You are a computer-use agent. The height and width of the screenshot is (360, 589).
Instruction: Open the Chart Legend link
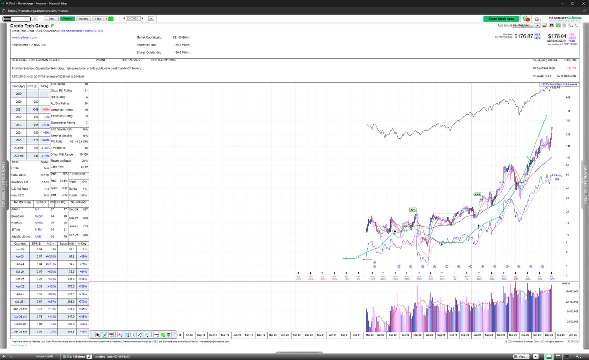pos(18,345)
